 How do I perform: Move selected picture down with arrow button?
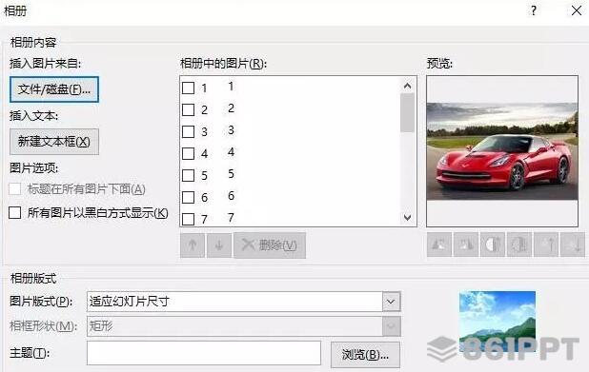(219, 245)
